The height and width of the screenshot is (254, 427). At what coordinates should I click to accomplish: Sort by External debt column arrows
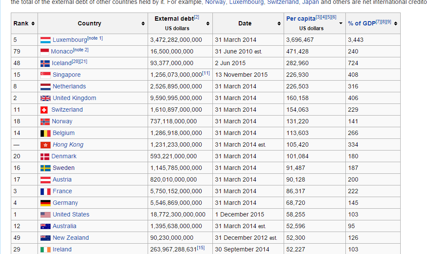208,23
